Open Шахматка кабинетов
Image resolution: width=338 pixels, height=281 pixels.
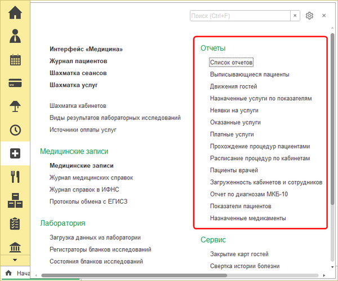(x=78, y=106)
